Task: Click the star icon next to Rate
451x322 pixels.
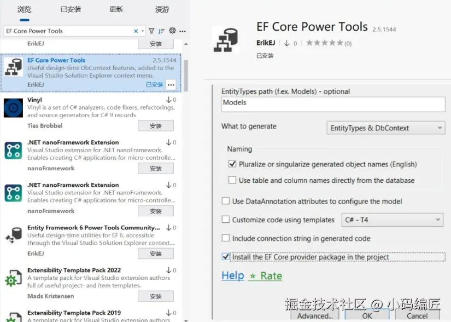Action: (x=253, y=276)
